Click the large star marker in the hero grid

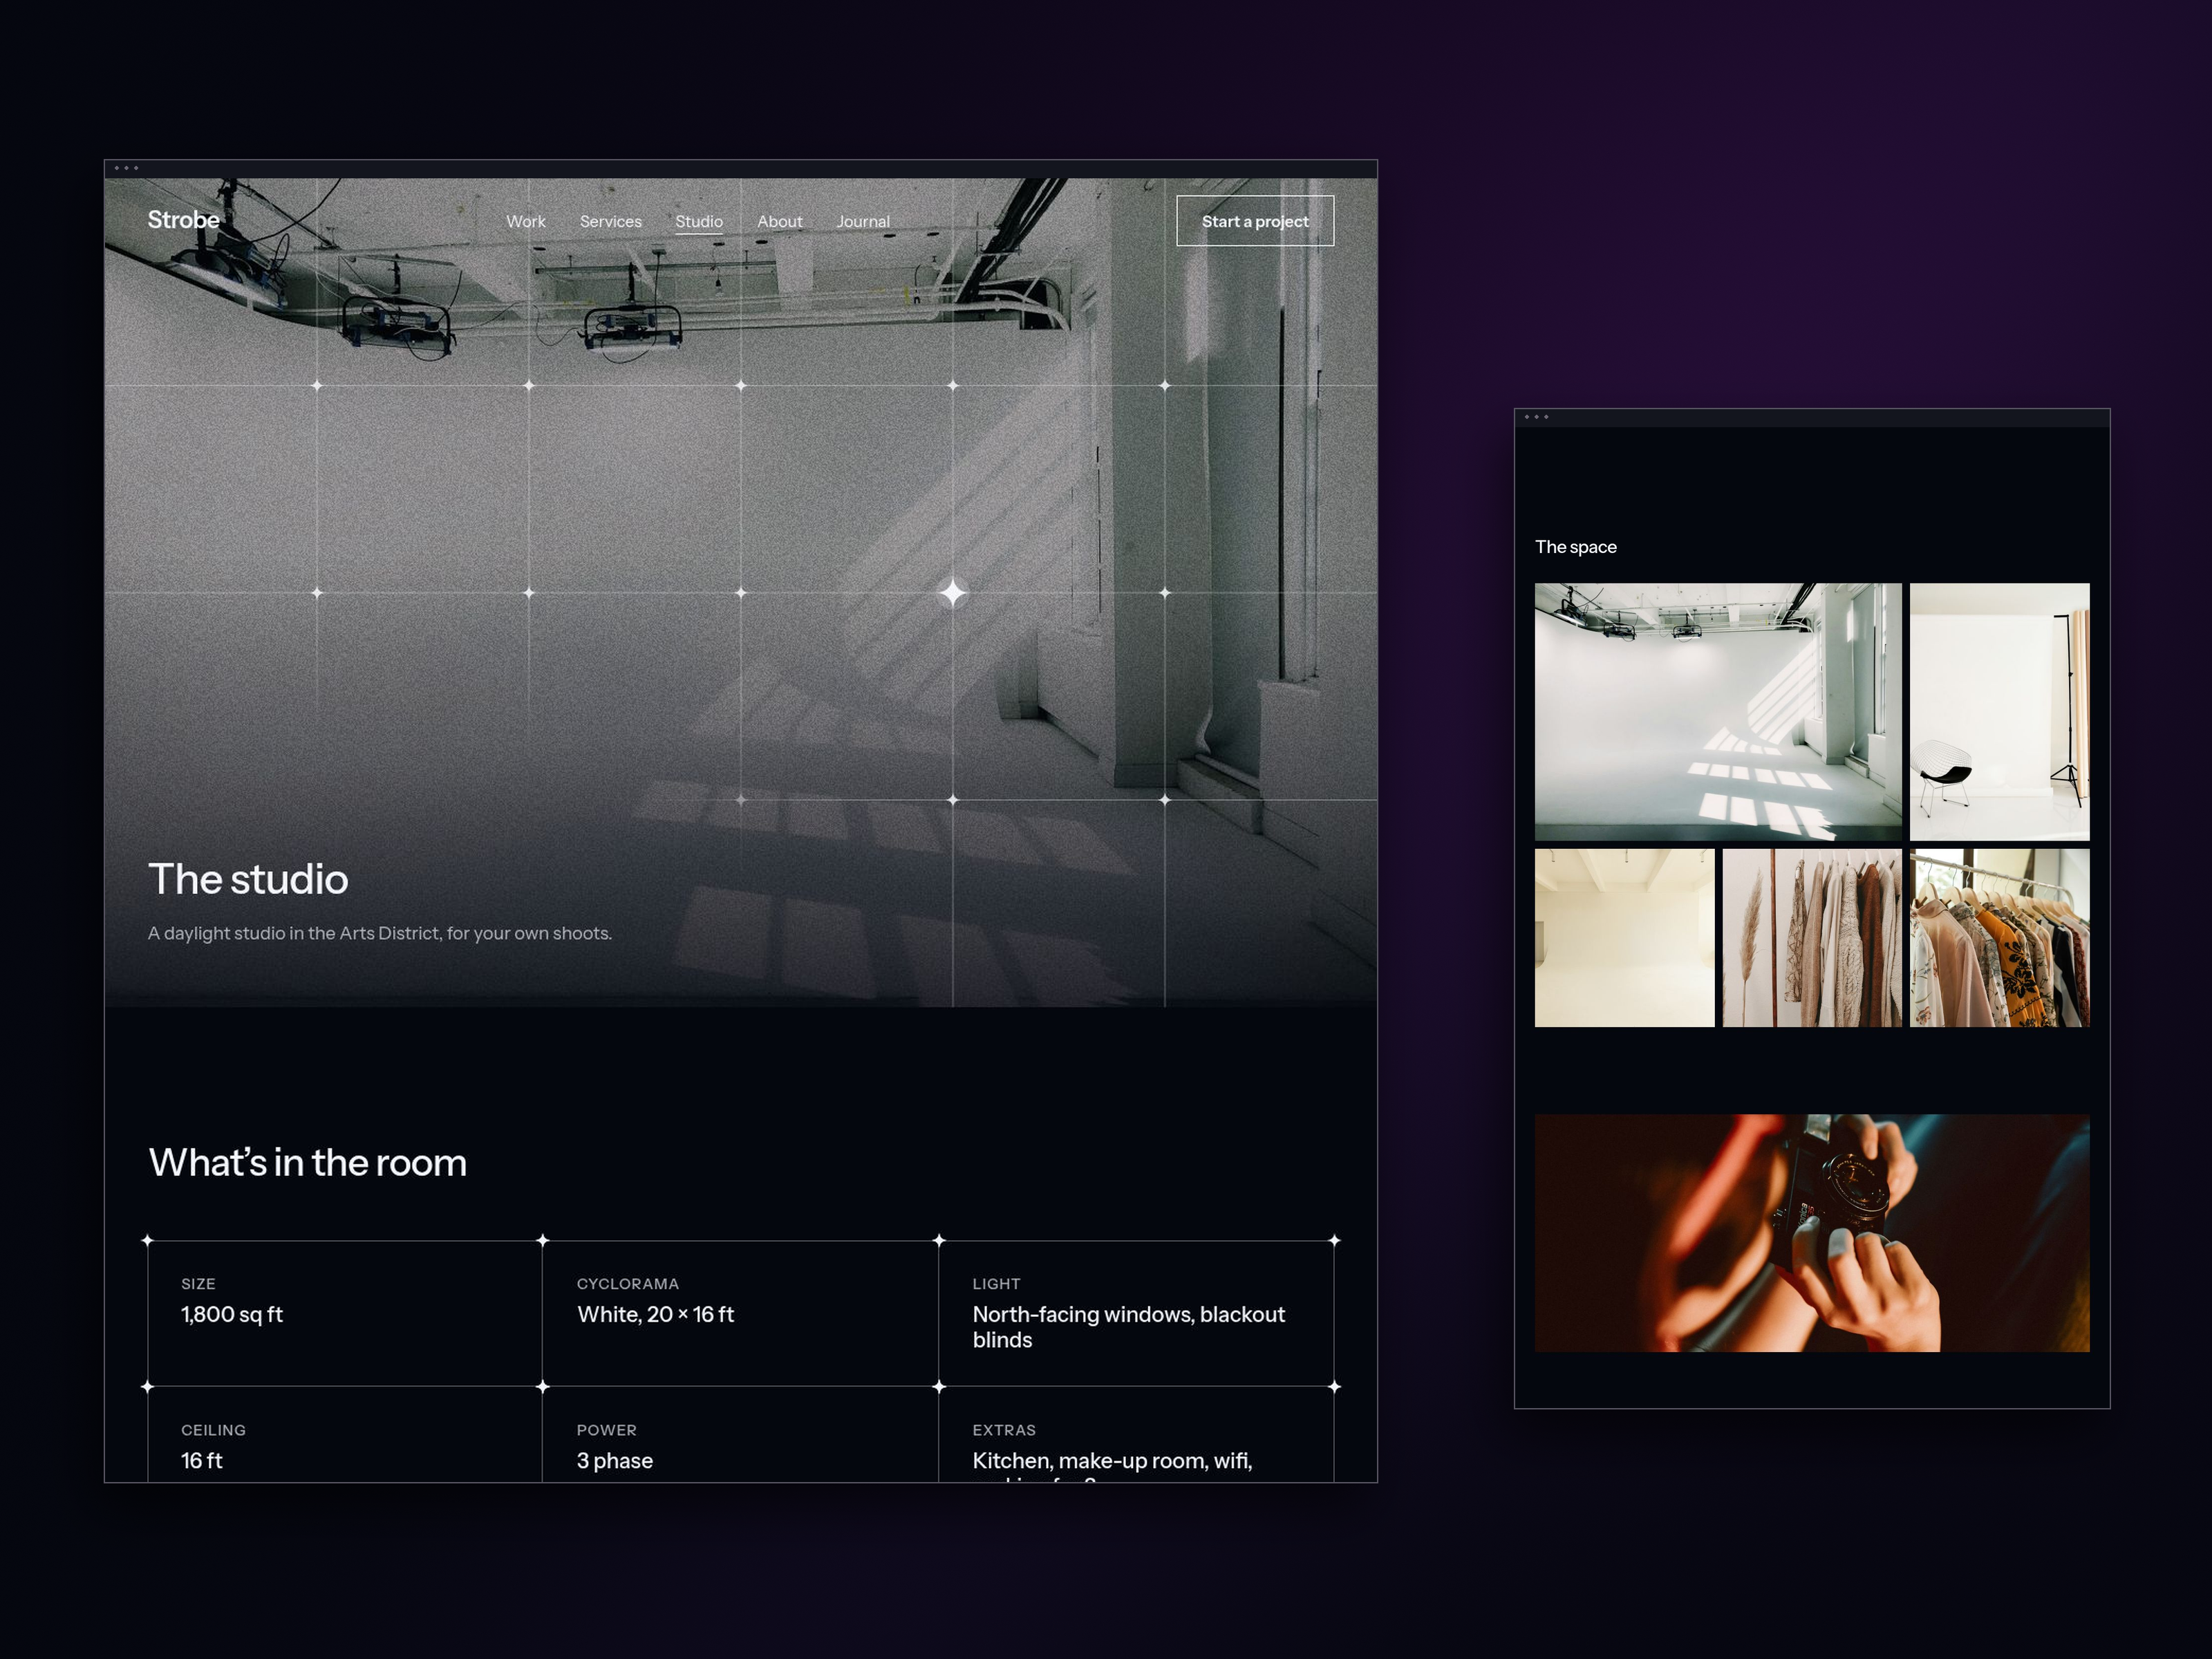[x=953, y=593]
